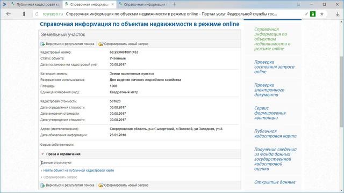
Task: Open sidebar Получение сведений из Фонда данных
Action: [275, 159]
